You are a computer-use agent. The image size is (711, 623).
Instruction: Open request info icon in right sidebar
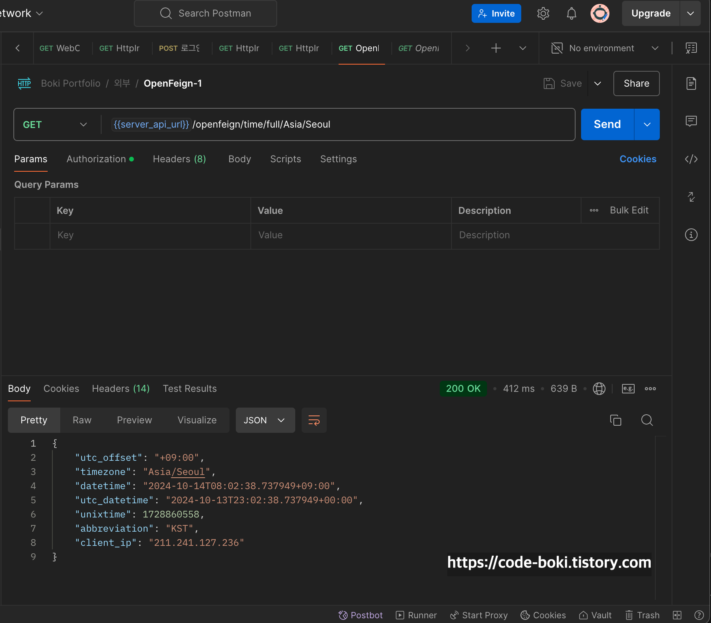(x=691, y=235)
